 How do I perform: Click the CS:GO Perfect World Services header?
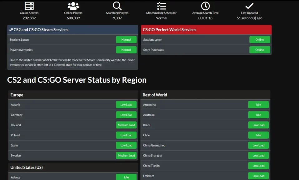point(206,30)
